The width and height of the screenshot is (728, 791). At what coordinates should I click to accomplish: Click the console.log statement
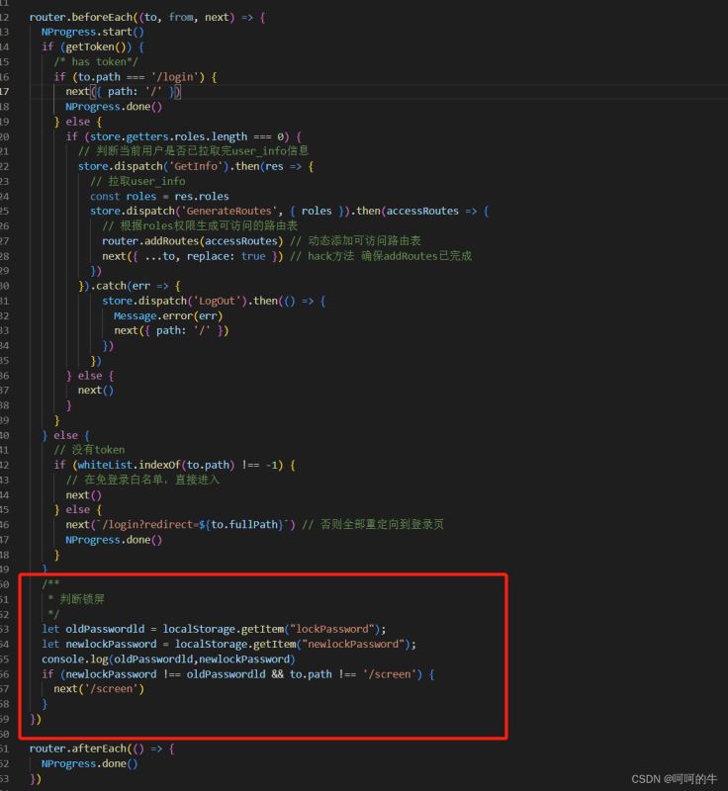[168, 659]
